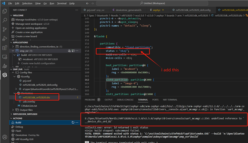Expand the Output files node
Image resolution: width=248 pixels, height=143 pixels.
coord(13,110)
